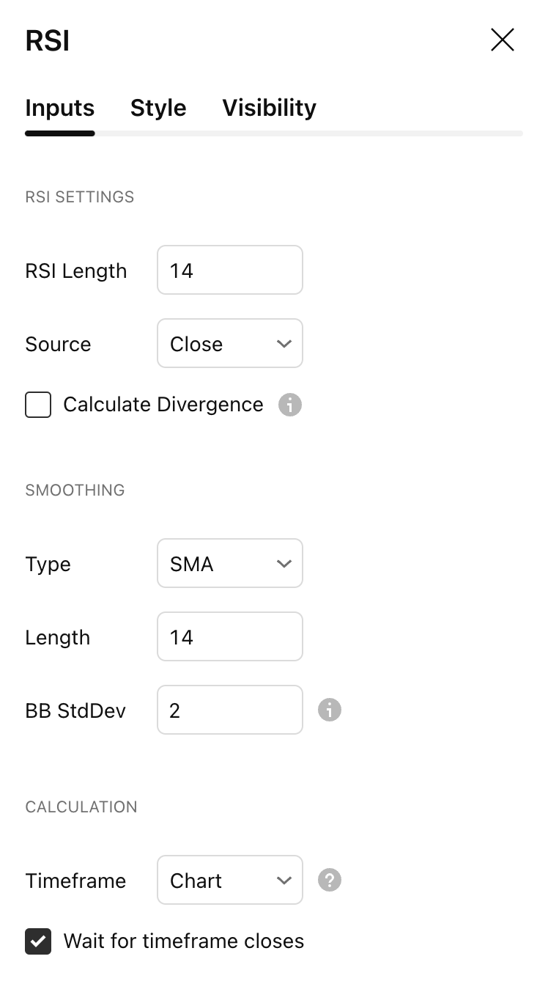Click the 'Calculate Divergence' label text
This screenshot has width=548, height=981.
[163, 405]
